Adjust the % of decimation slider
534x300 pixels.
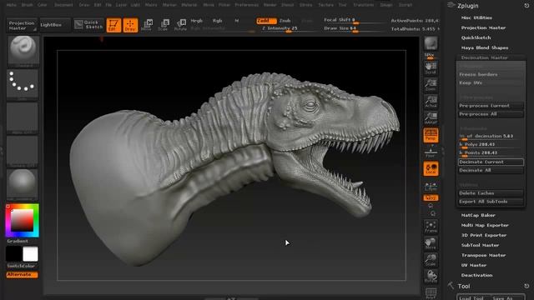(x=491, y=137)
